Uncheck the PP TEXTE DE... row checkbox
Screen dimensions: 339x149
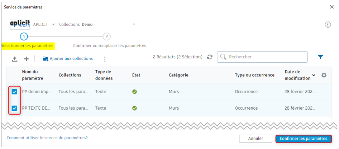coord(14,108)
